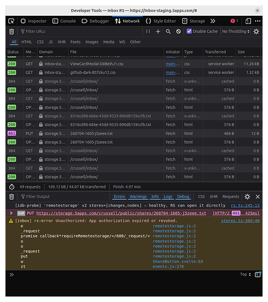The image size is (268, 302).
Task: Toggle responsive design mode icon
Action: (x=248, y=21)
